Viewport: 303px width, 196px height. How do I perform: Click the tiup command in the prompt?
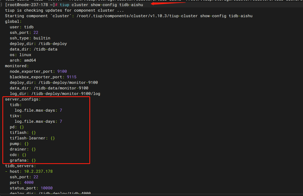point(64,5)
